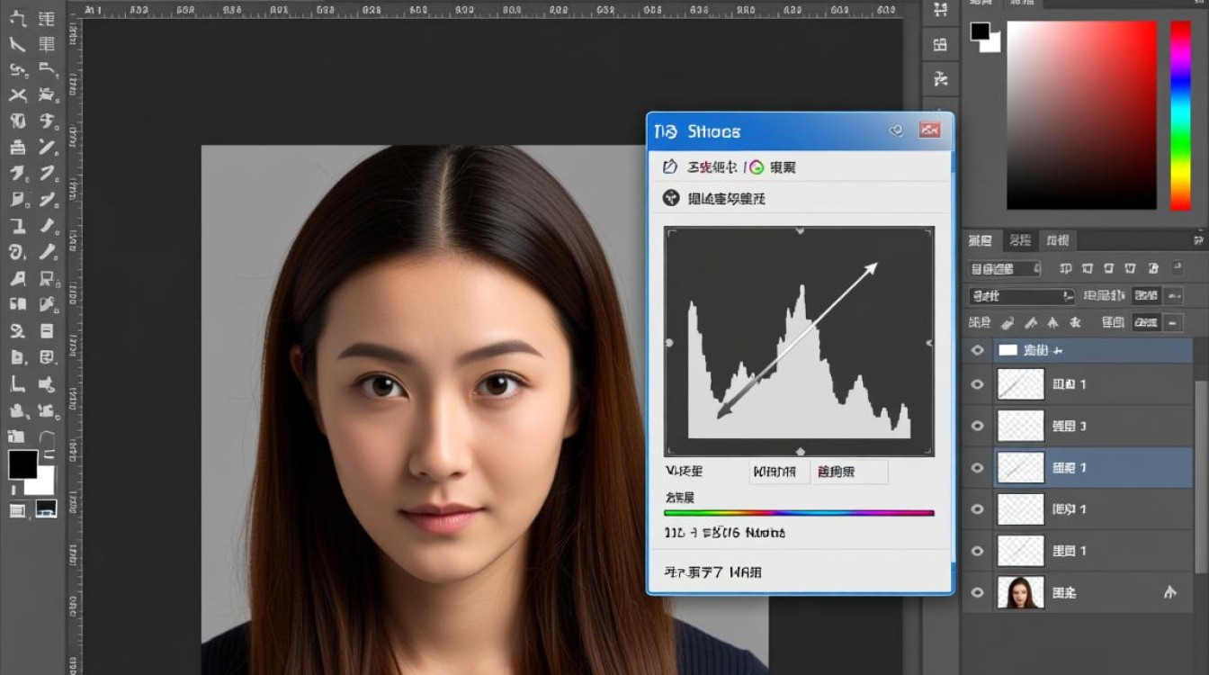Open the layer filter type dropdown
The width and height of the screenshot is (1209, 675).
pos(1004,268)
